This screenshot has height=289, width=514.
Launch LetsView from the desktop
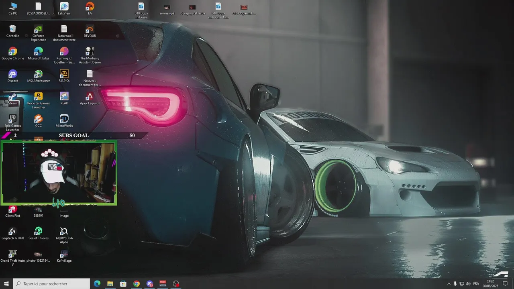tap(64, 8)
